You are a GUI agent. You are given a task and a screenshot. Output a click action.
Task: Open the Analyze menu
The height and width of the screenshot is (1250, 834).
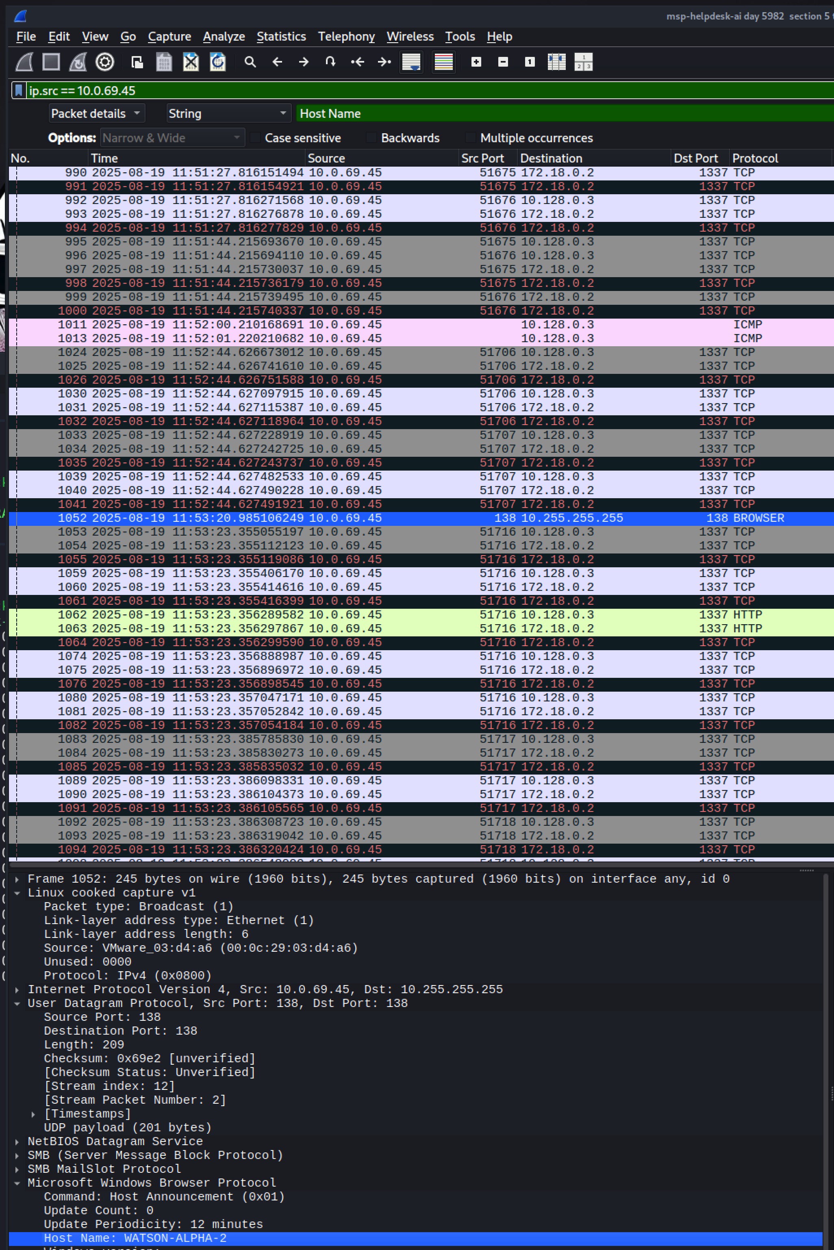224,37
